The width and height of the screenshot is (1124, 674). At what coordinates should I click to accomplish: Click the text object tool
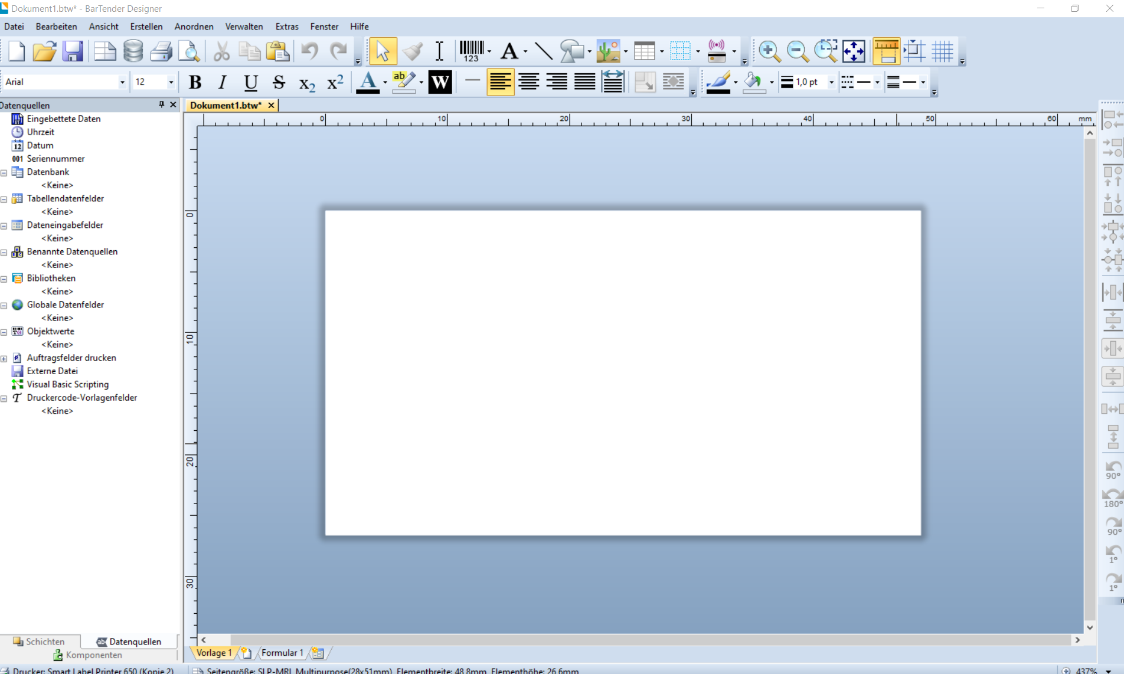(509, 51)
